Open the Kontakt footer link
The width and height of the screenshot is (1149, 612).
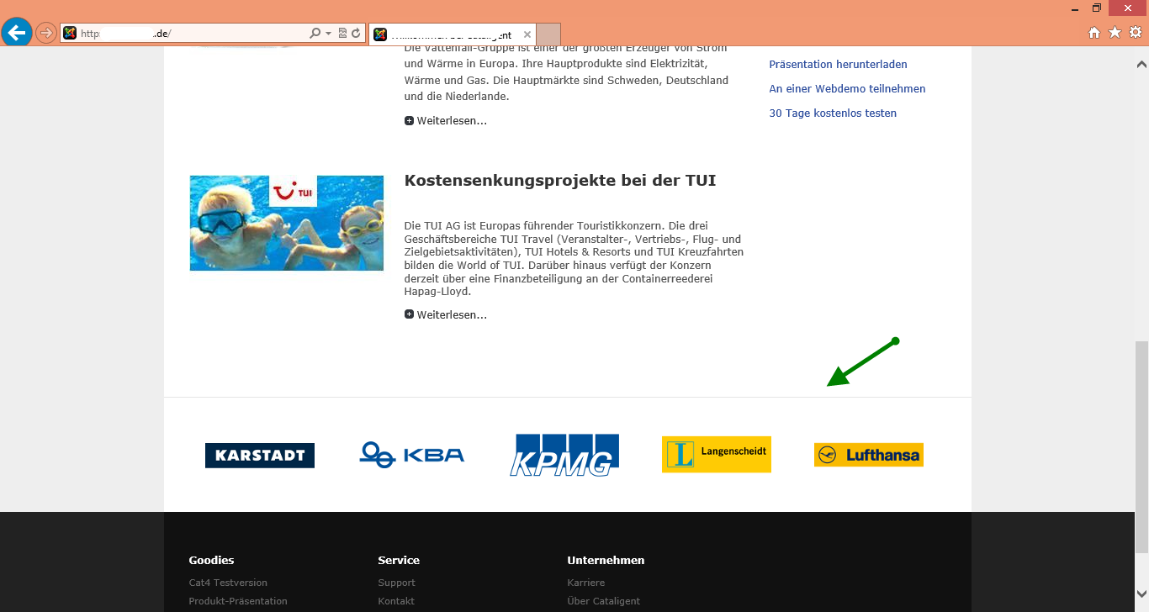396,601
